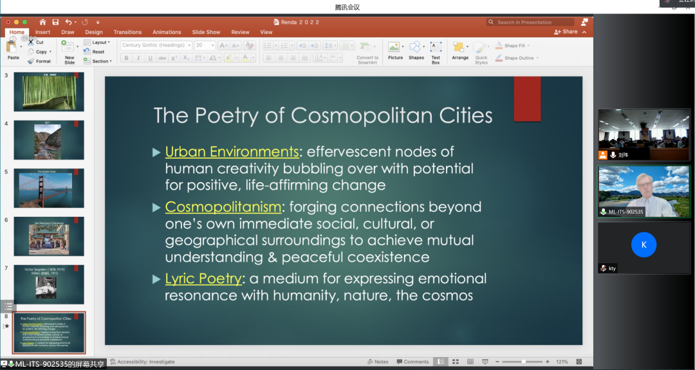Open the Customize Quick Access Toolbar arrow
This screenshot has width=695, height=370.
tap(98, 22)
